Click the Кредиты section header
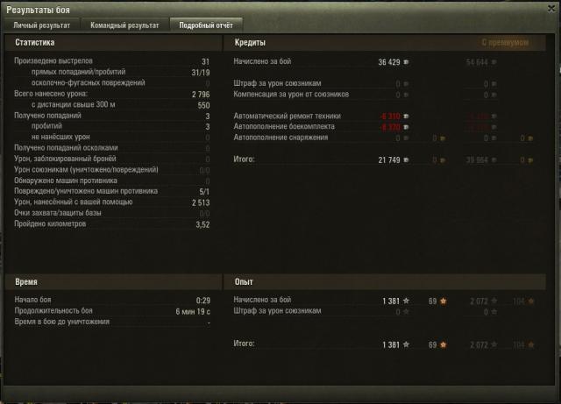The image size is (561, 404). [250, 43]
